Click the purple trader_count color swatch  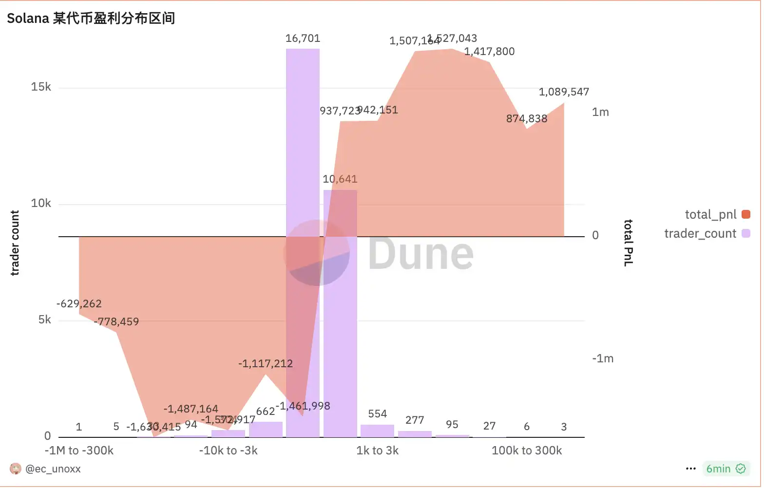pyautogui.click(x=746, y=234)
